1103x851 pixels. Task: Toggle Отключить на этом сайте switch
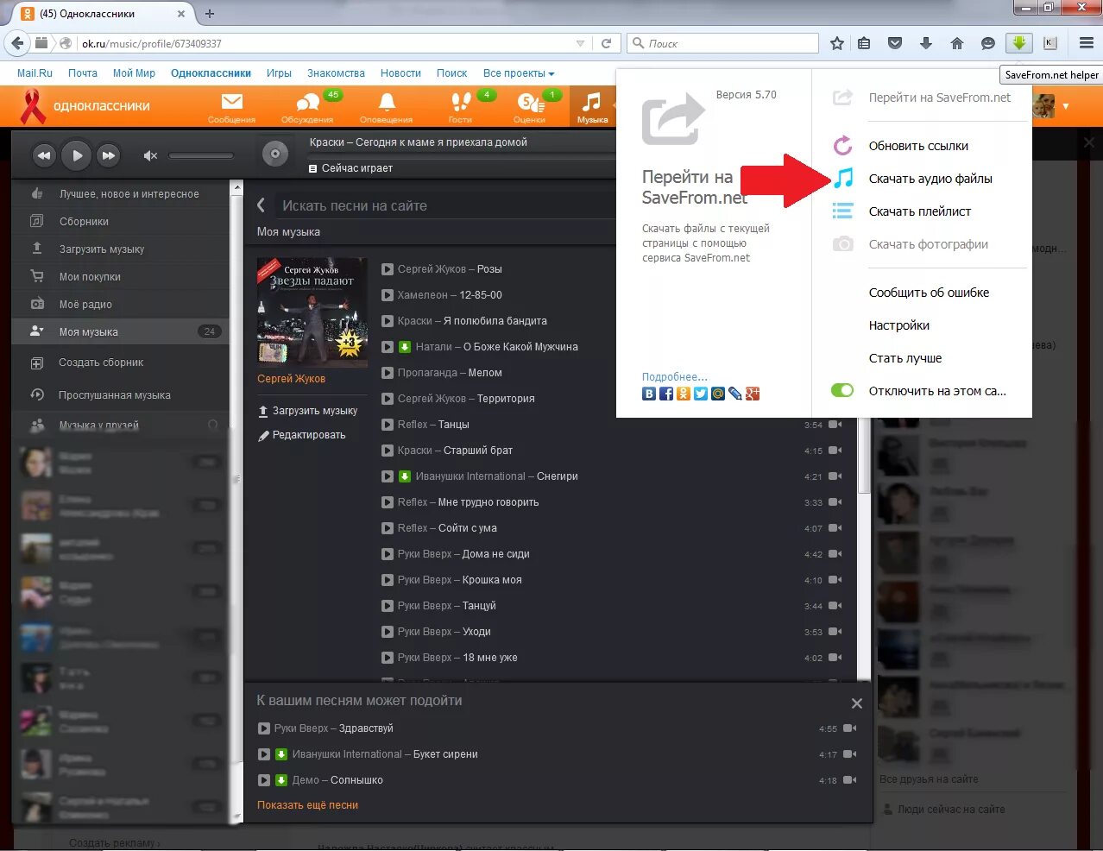tap(842, 390)
